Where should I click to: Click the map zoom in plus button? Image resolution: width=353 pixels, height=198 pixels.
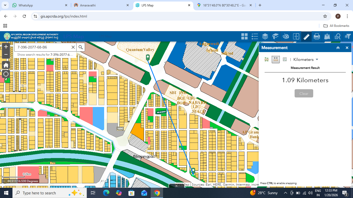[6, 47]
